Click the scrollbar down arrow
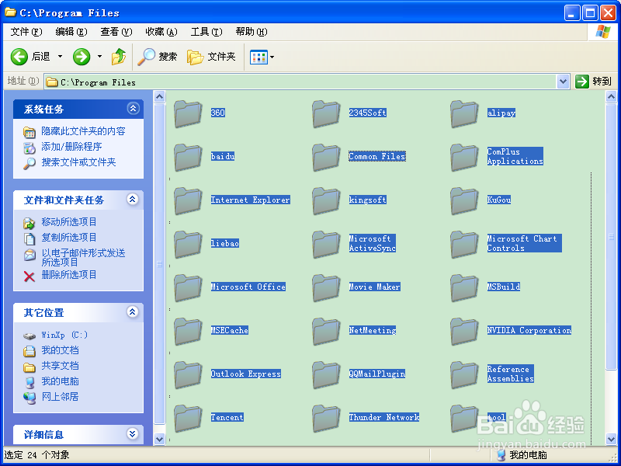The width and height of the screenshot is (621, 466). tap(159, 439)
